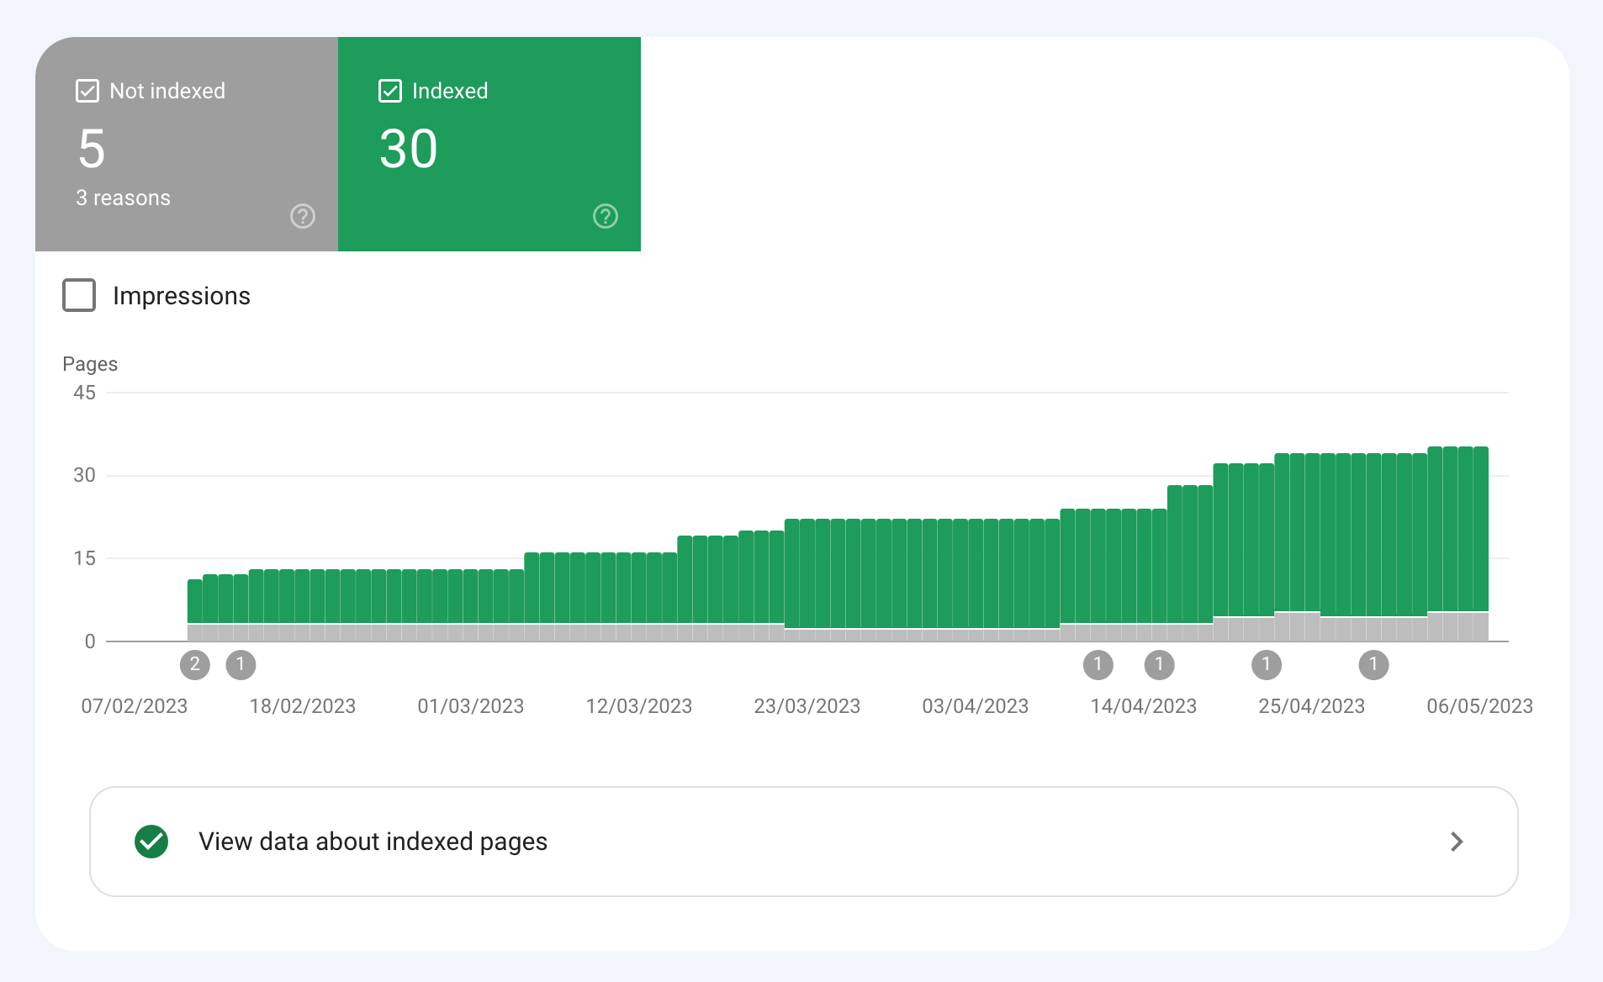Viewport: 1603px width, 982px height.
Task: Click the Not indexed count 5
Action: pos(92,149)
